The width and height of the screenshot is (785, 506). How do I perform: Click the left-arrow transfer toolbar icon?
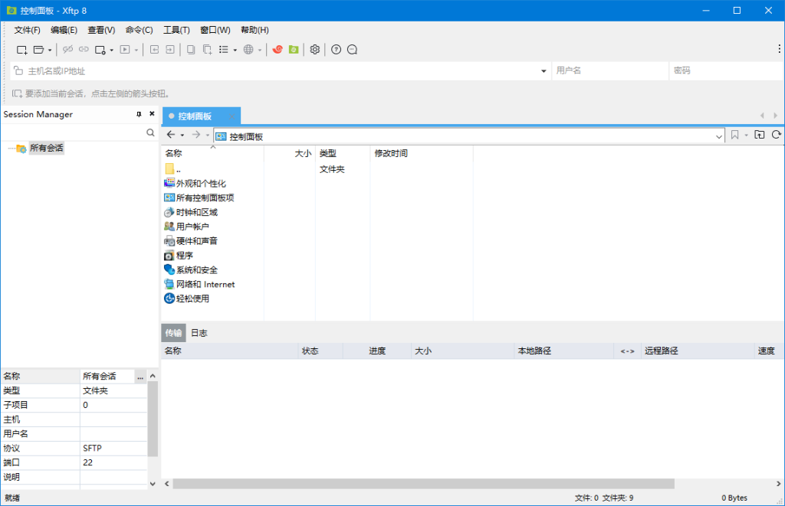tap(155, 50)
